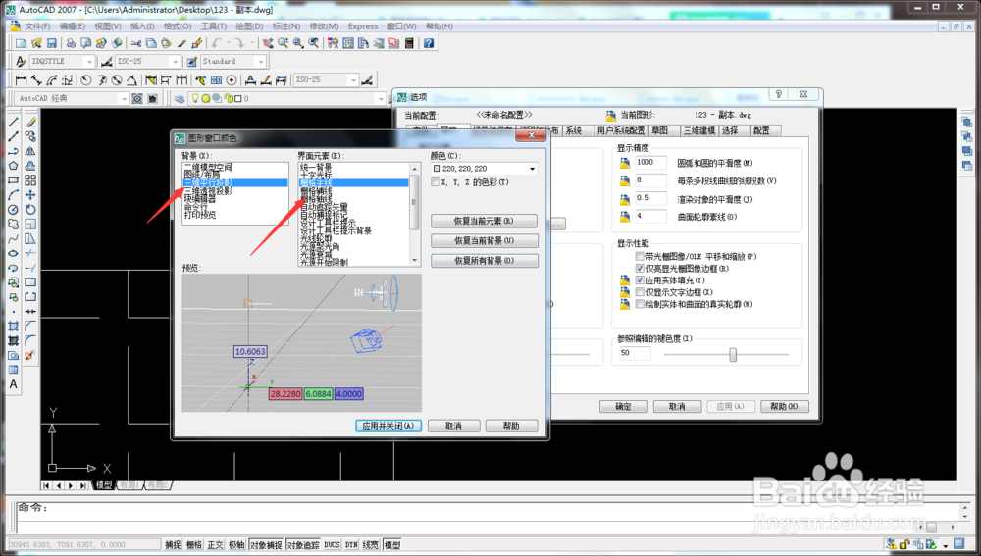This screenshot has height=556, width=981.
Task: Select the Polygon draw tool
Action: [13, 166]
